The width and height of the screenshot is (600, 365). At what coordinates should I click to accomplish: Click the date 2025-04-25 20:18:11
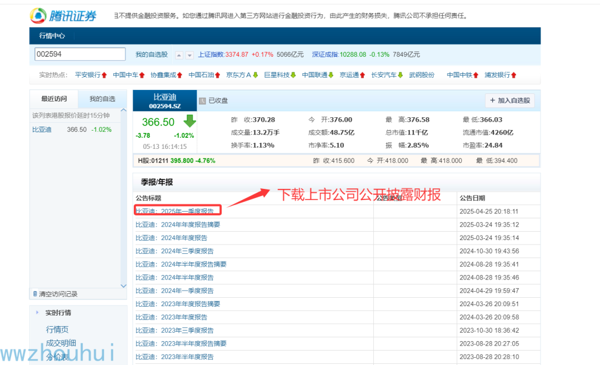489,211
